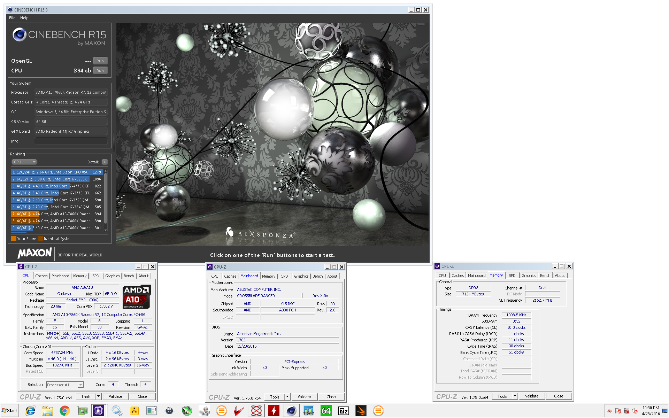Select the Core i7-3930K 1096 ranking row
Image resolution: width=669 pixels, height=418 pixels.
tap(56, 179)
